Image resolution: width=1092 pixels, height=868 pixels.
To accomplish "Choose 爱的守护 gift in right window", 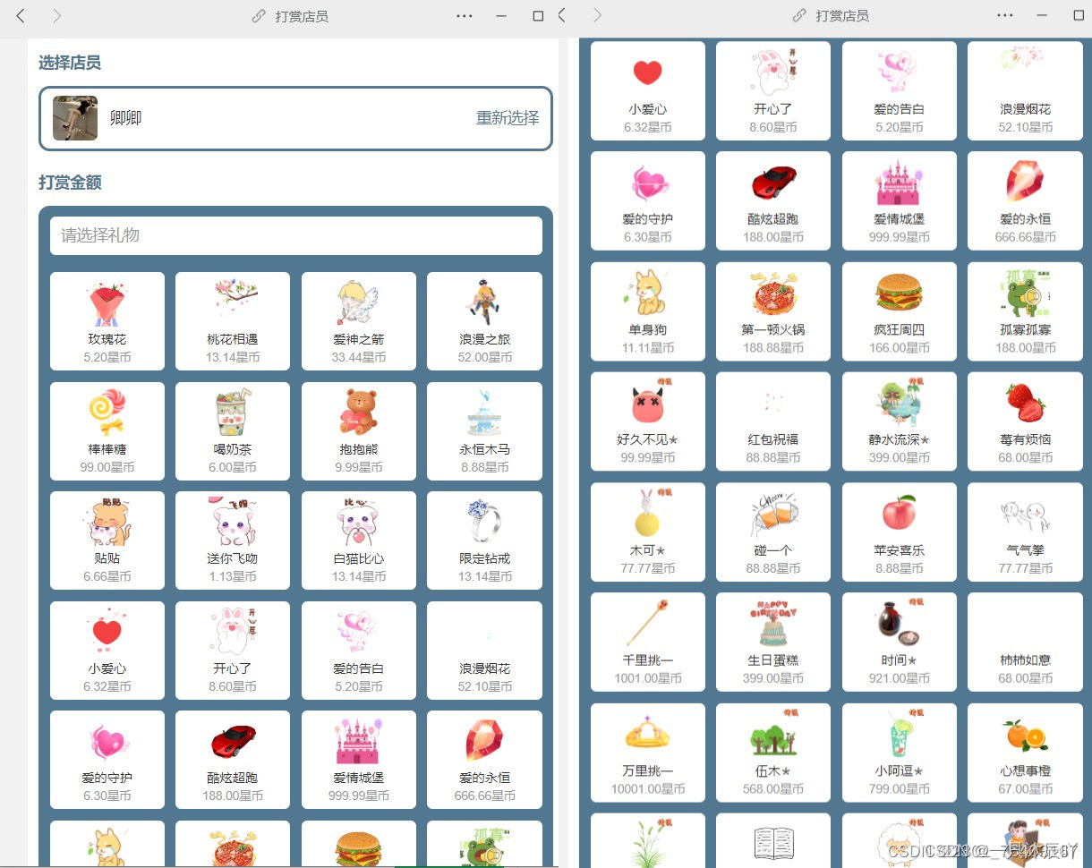I will point(648,201).
